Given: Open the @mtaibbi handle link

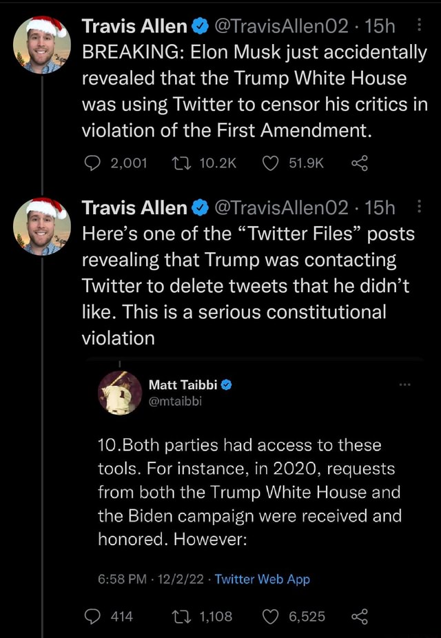Looking at the screenshot, I should pyautogui.click(x=174, y=401).
